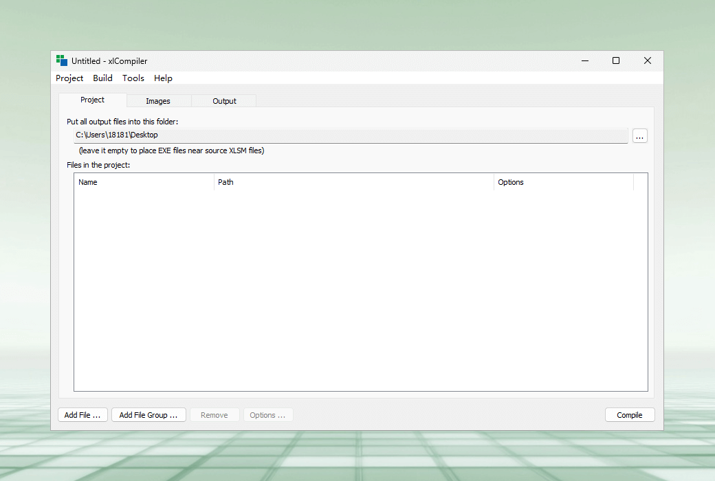715x481 pixels.
Task: Switch to the Output tab
Action: [224, 101]
